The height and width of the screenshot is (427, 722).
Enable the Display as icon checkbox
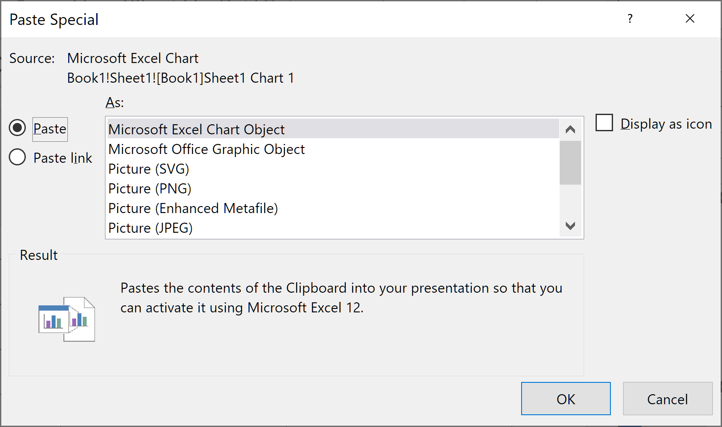[x=604, y=123]
